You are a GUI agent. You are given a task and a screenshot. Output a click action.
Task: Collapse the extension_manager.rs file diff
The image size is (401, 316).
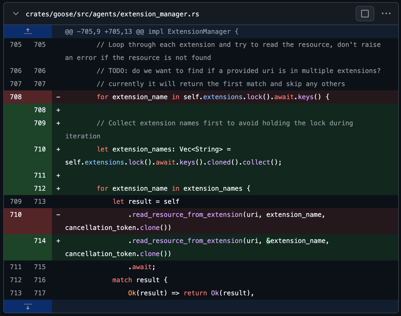pos(16,14)
